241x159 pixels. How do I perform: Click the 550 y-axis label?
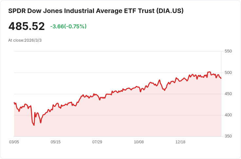(228, 51)
